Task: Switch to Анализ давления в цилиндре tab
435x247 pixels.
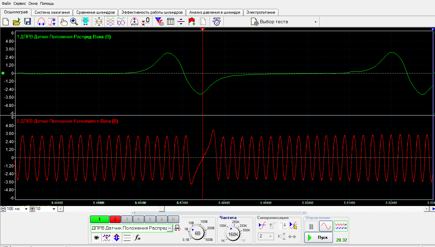Action: click(x=214, y=12)
